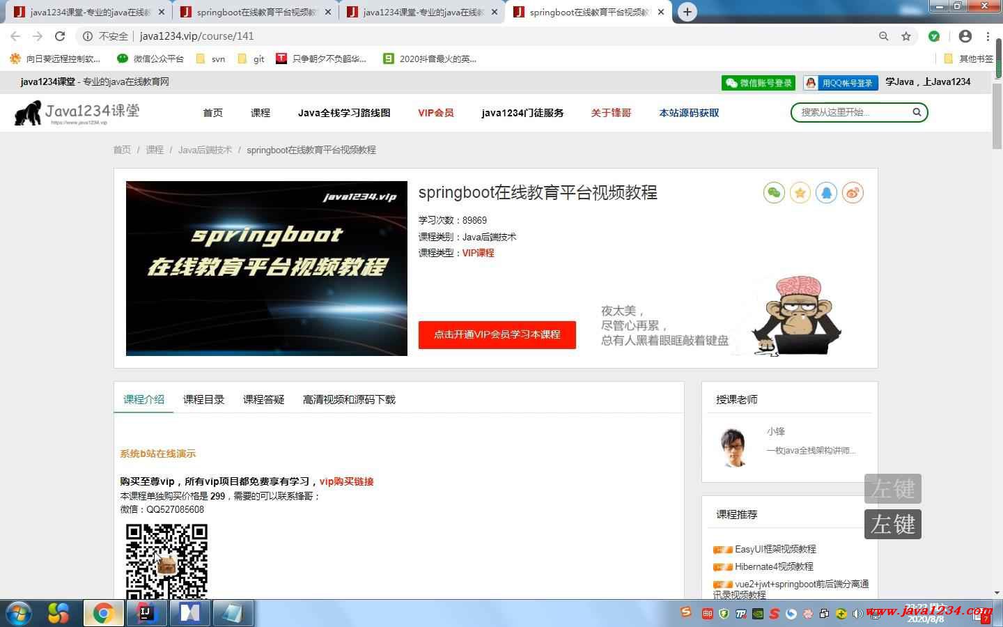
Task: Open the 2020抖音最火的英 bookmark
Action: pos(430,59)
